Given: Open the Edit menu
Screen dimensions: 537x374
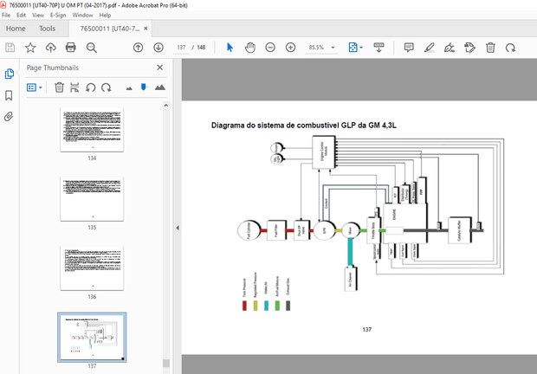Looking at the screenshot, I should (21, 15).
